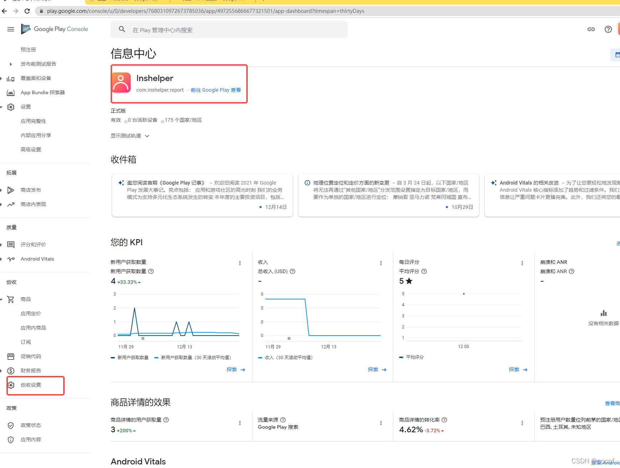Click the Android Vitals pulse icon
This screenshot has height=468, width=620.
(11, 259)
